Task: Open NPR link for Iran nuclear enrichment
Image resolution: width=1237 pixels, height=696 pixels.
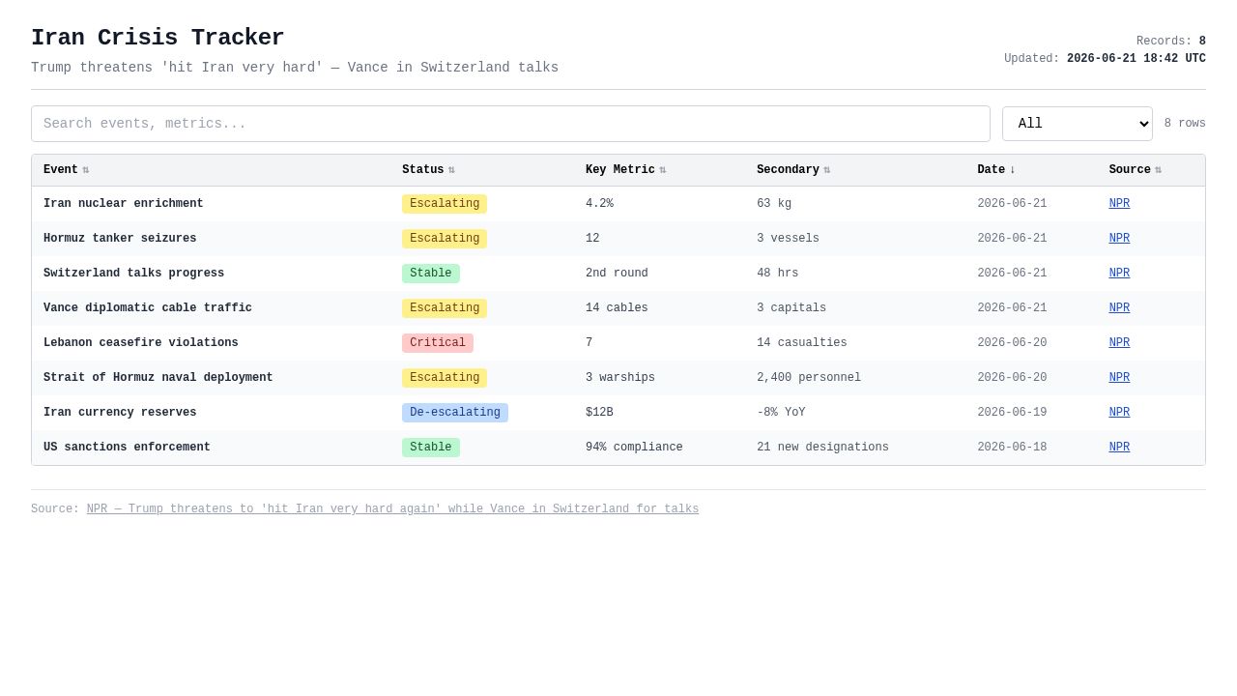Action: 1119,204
